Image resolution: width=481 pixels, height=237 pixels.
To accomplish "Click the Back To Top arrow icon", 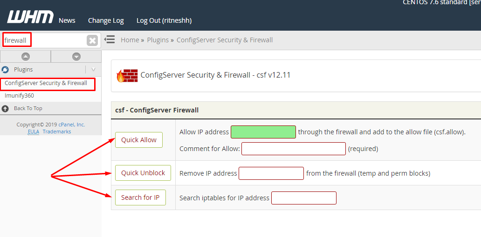I will click(x=6, y=108).
